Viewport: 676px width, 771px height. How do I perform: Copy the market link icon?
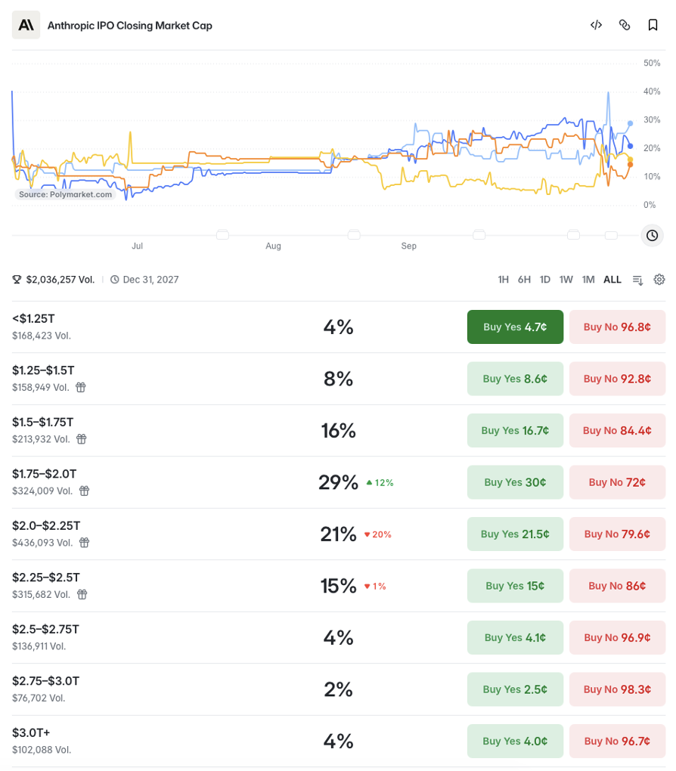pyautogui.click(x=625, y=25)
